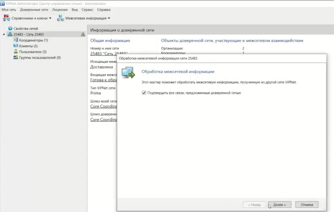Open the Core Coordinator link under Шлюз моей сети
The width and height of the screenshot is (334, 212).
pos(104,106)
